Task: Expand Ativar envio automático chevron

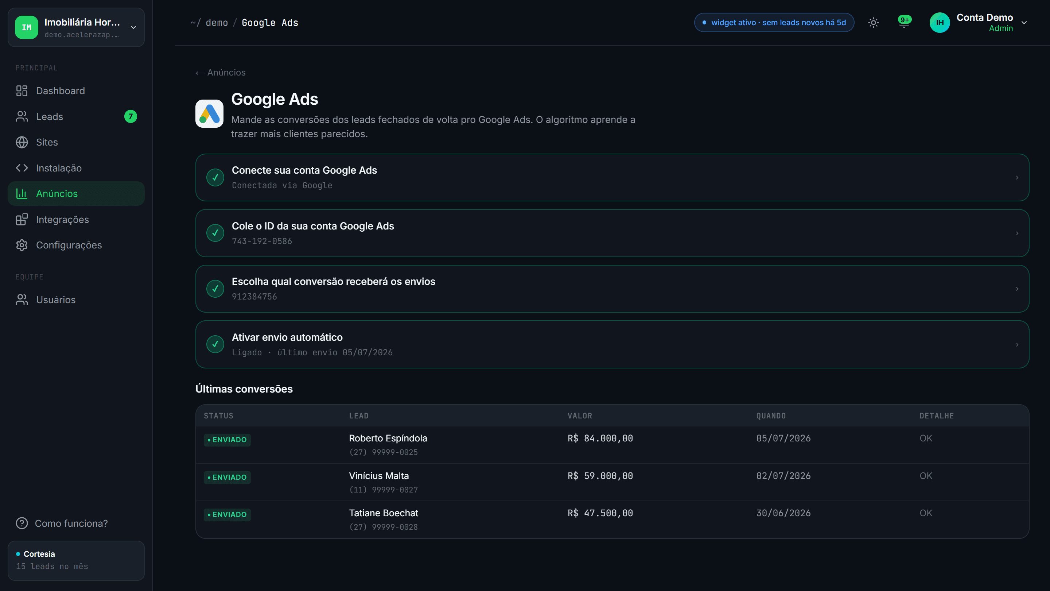Action: point(1017,345)
